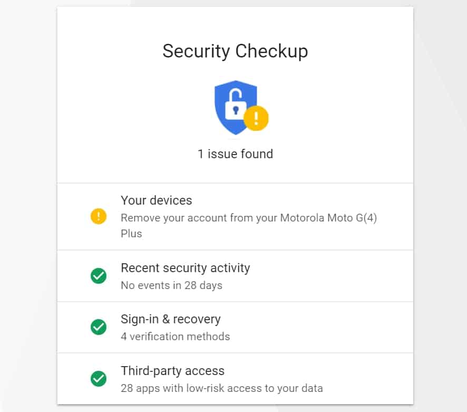Open the Third-party access heading

pyautogui.click(x=172, y=371)
